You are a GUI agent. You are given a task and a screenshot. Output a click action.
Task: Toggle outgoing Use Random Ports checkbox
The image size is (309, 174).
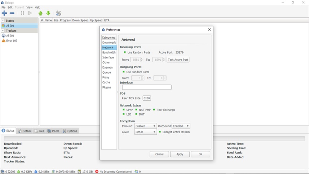(124, 72)
